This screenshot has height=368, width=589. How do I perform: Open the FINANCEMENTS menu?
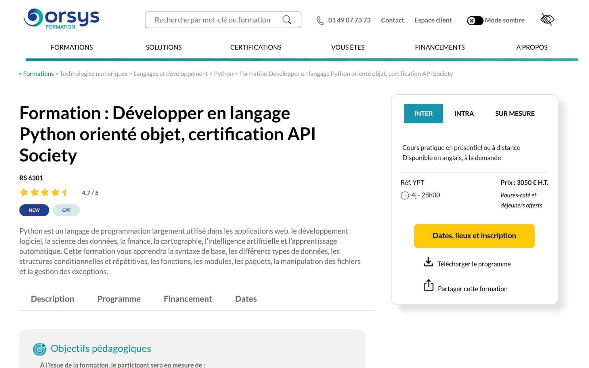tap(440, 47)
